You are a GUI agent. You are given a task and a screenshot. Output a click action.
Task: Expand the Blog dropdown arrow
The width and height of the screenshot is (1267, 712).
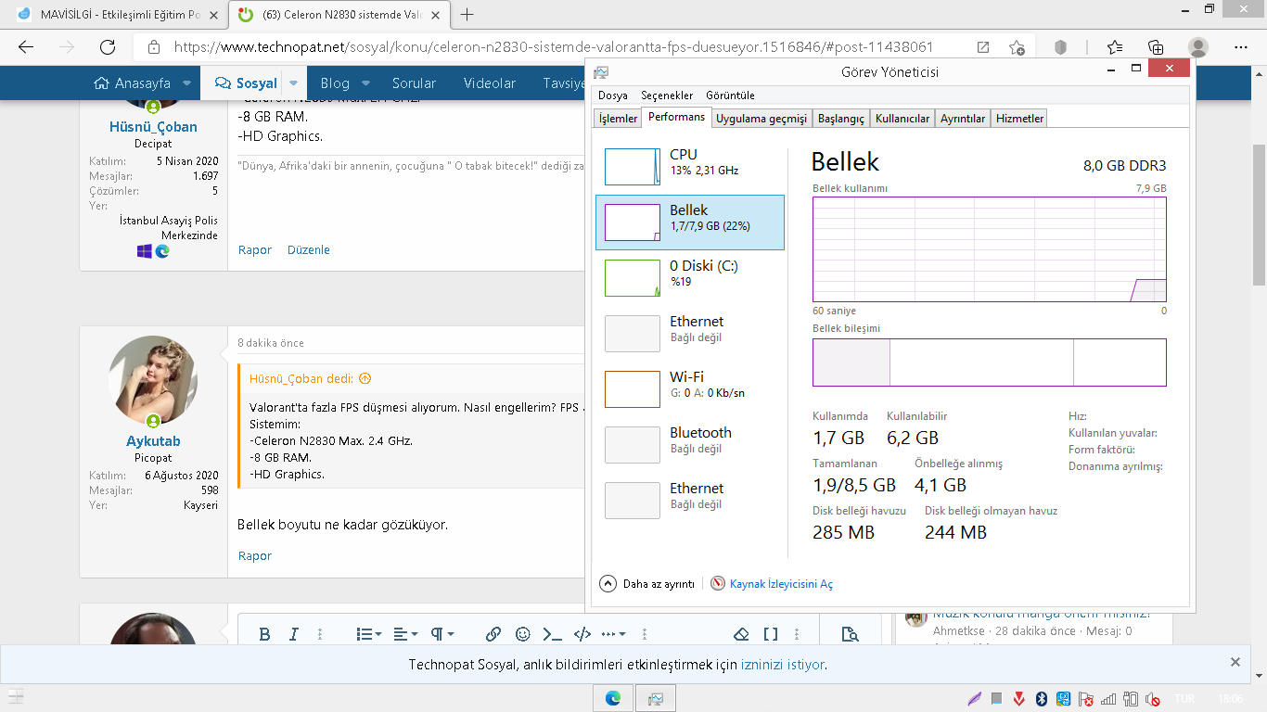click(365, 83)
